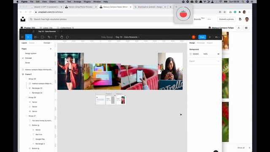Image resolution: width=270 pixels, height=152 pixels.
Task: Click the Unsplash logo
Action: 23,19
